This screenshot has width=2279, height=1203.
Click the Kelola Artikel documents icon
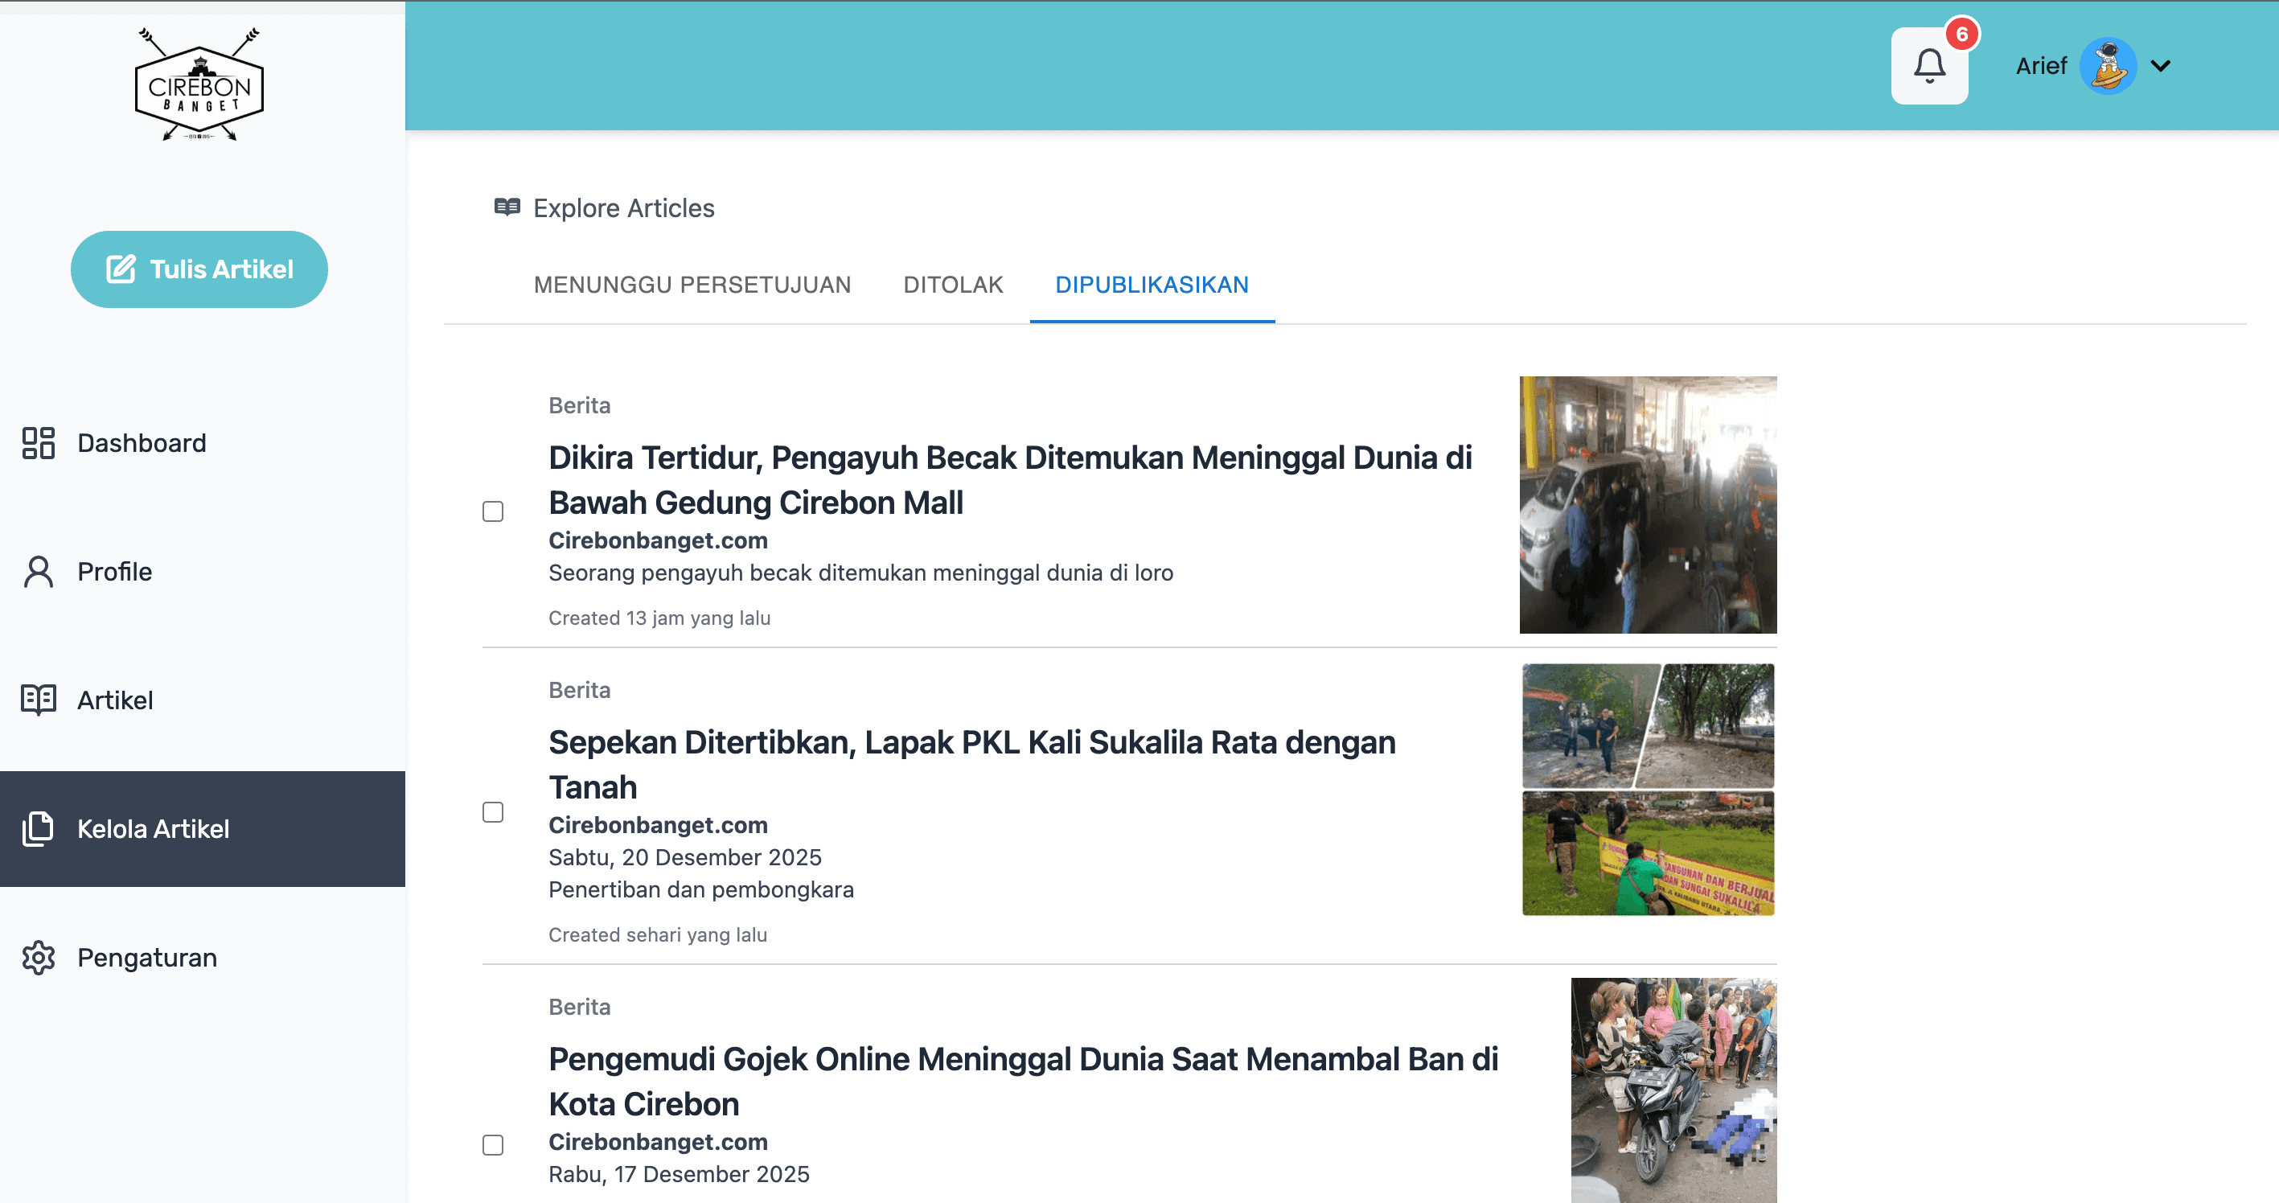(x=38, y=829)
